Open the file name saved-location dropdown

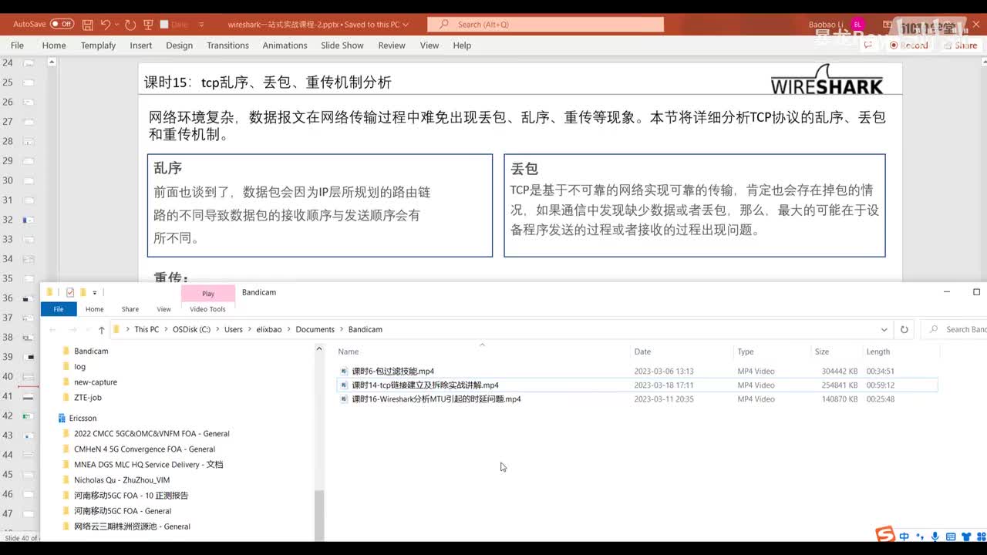point(406,25)
